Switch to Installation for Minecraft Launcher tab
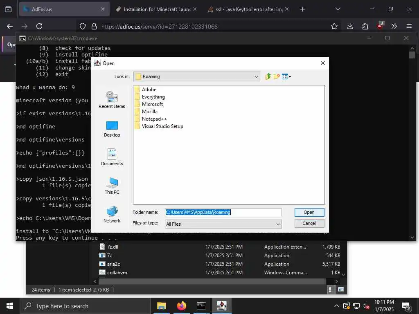 pos(157,9)
